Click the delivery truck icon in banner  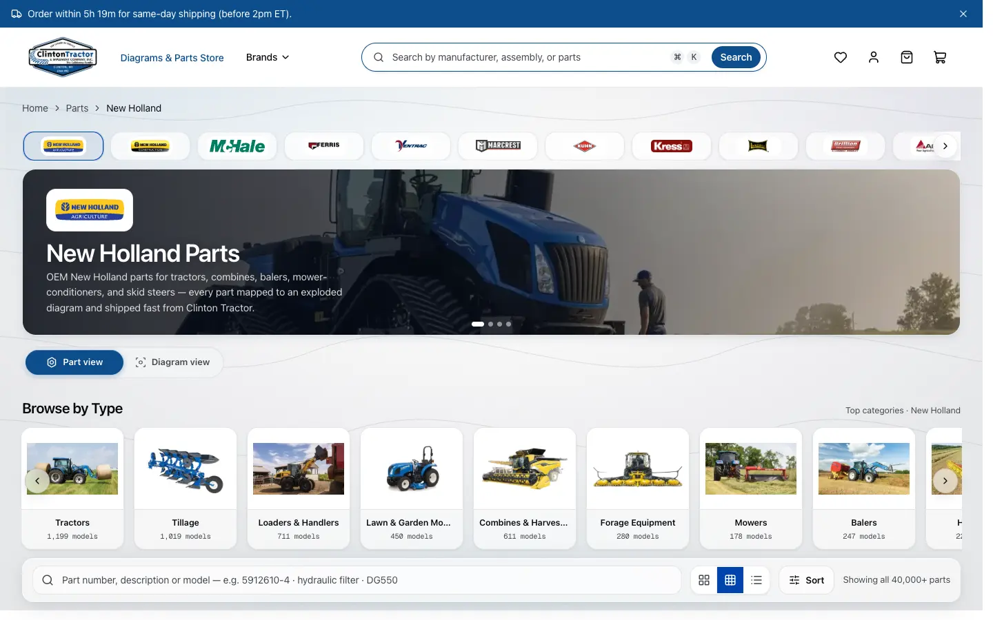pos(17,14)
